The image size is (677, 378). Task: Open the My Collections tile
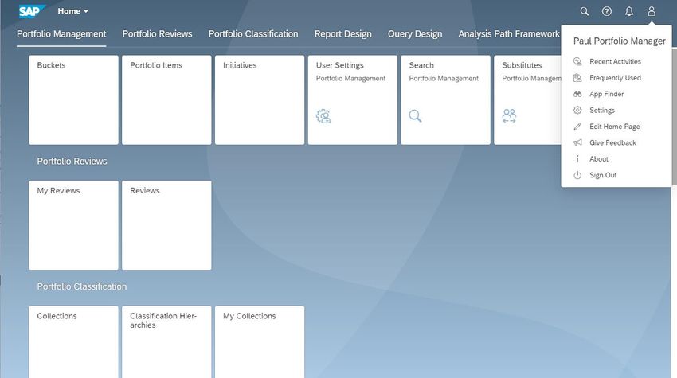(260, 342)
